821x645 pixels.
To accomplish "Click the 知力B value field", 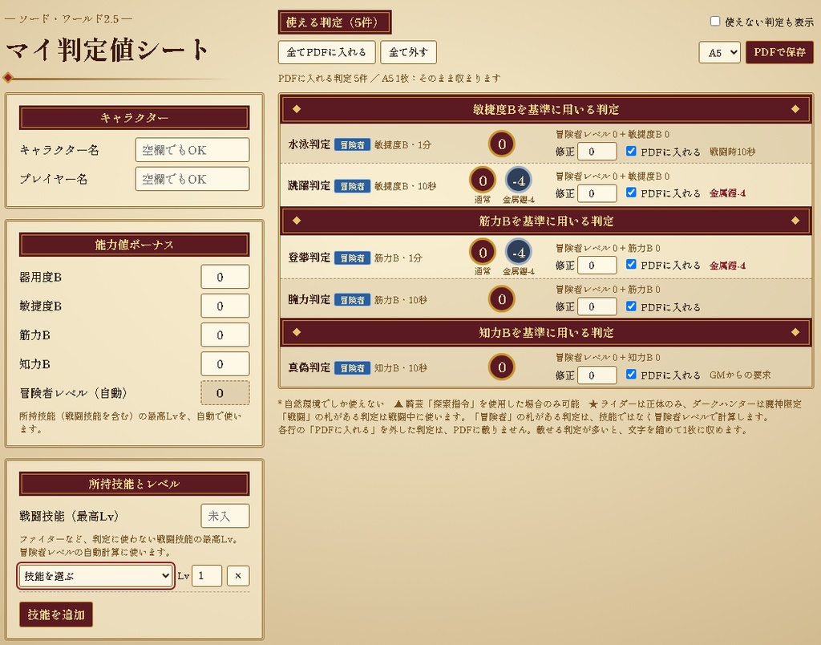I will [x=225, y=363].
